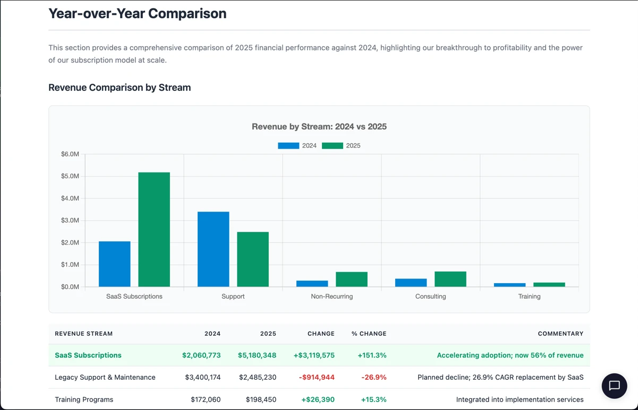Hide the green 2025 data via its legend swatch
638x410 pixels.
[x=332, y=145]
